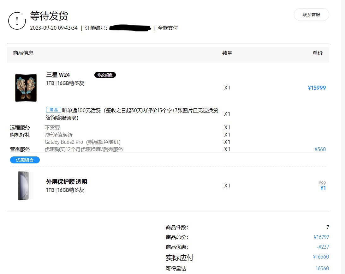Click the 商品信息 column header
The height and width of the screenshot is (274, 345).
pyautogui.click(x=23, y=53)
